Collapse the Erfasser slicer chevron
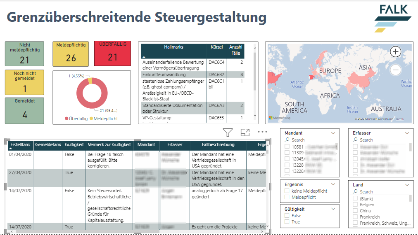This screenshot has width=418, height=235. tap(407, 133)
